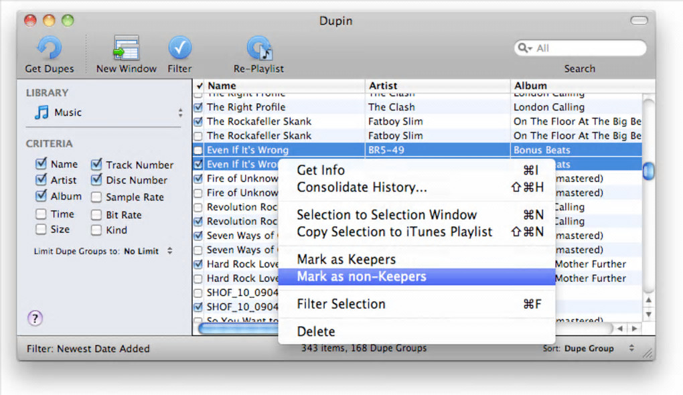Click the Re-Playlist toolbar icon
The height and width of the screenshot is (395, 683).
(x=260, y=48)
